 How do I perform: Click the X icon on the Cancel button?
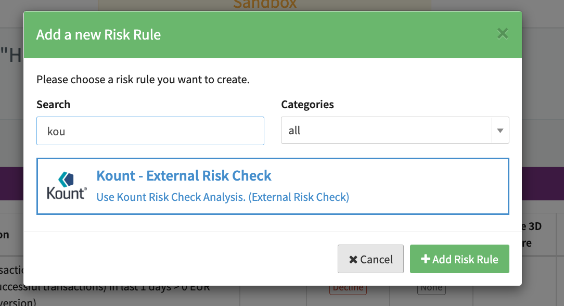[x=353, y=259]
